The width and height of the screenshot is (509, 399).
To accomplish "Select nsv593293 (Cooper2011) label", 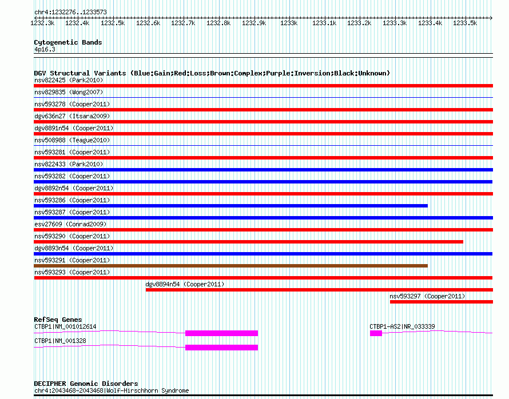I will [x=72, y=272].
